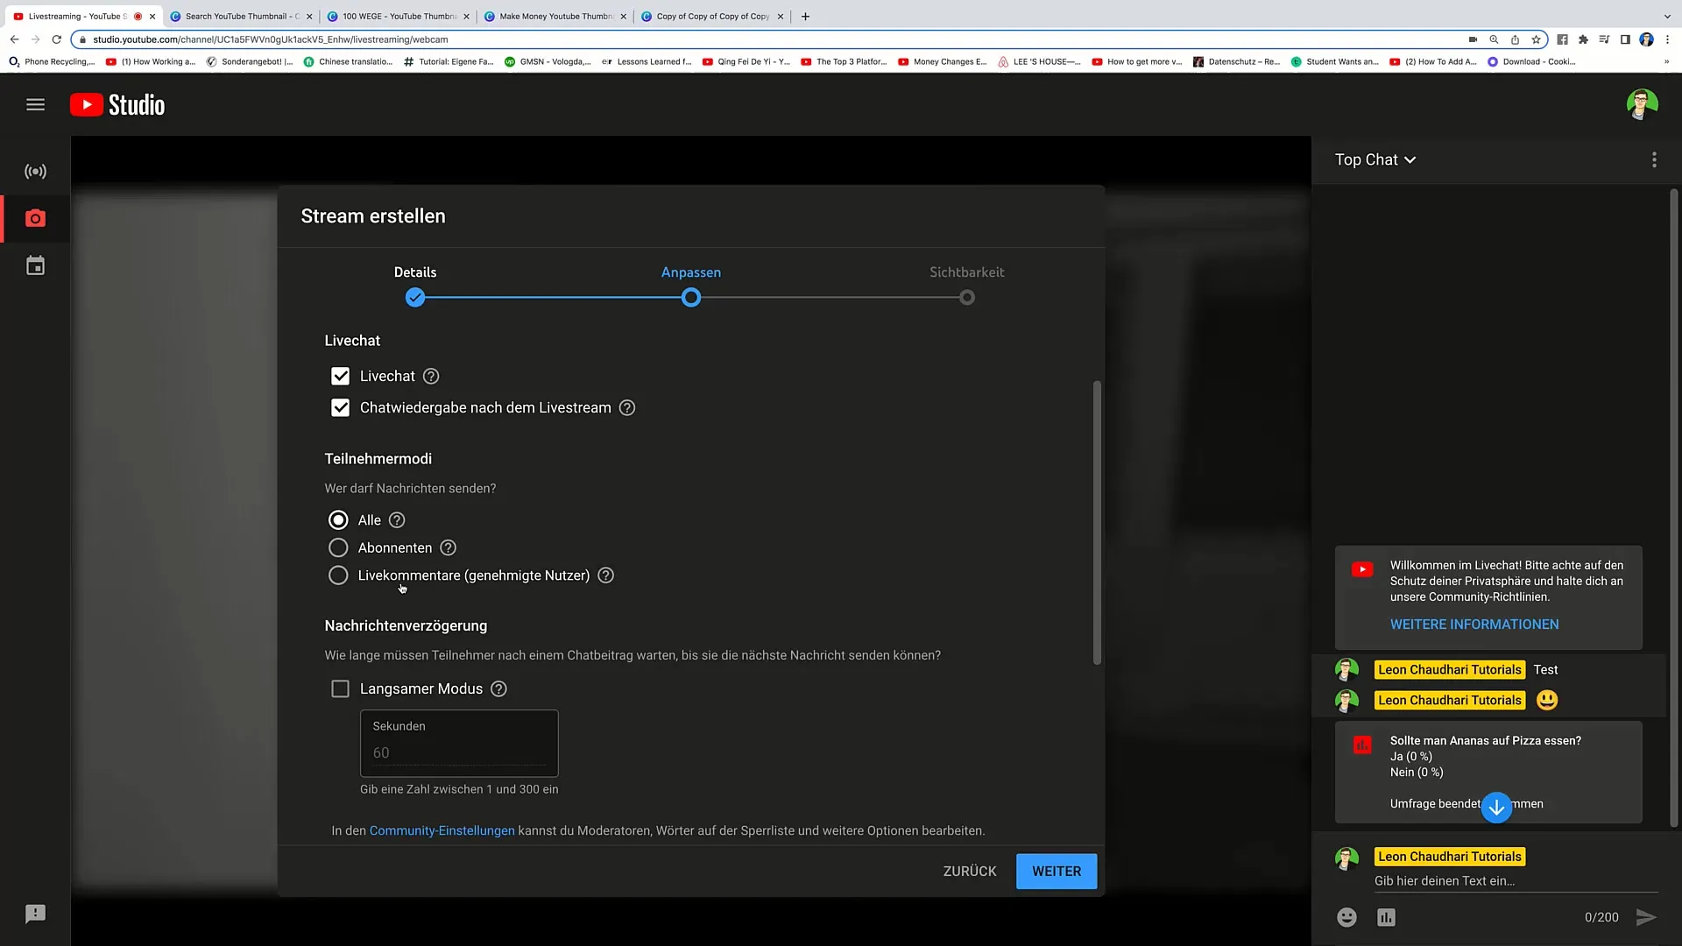The height and width of the screenshot is (946, 1682).
Task: Switch to 100 WEGE YouTube Thumbnail tab
Action: coord(399,16)
